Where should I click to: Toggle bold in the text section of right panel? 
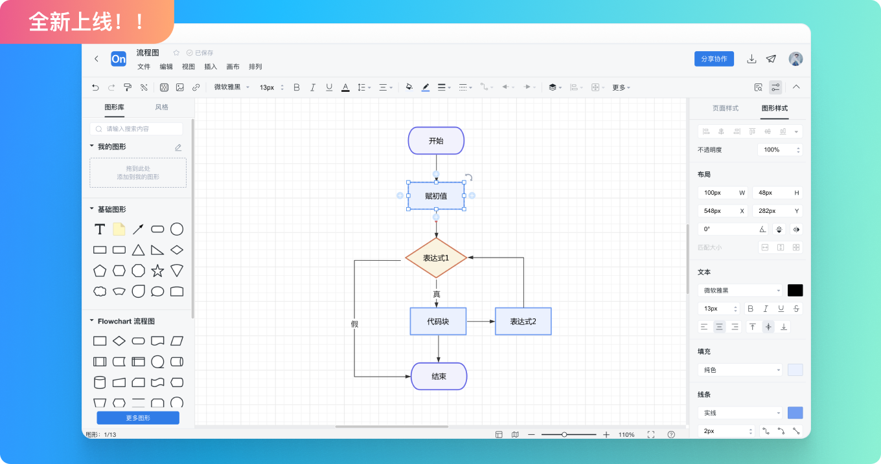tap(750, 309)
